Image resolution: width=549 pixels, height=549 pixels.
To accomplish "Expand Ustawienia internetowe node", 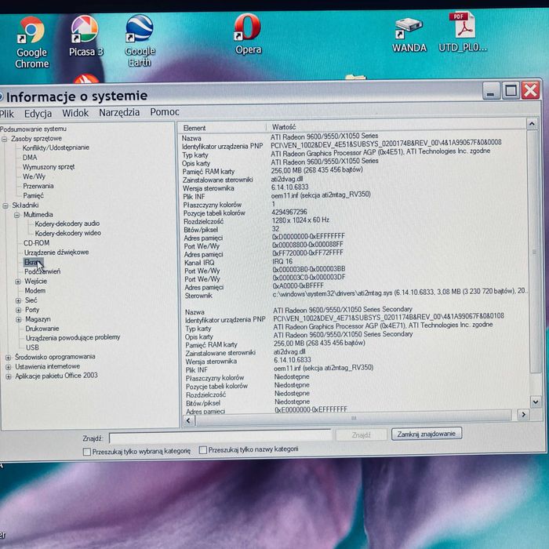I will (8, 367).
